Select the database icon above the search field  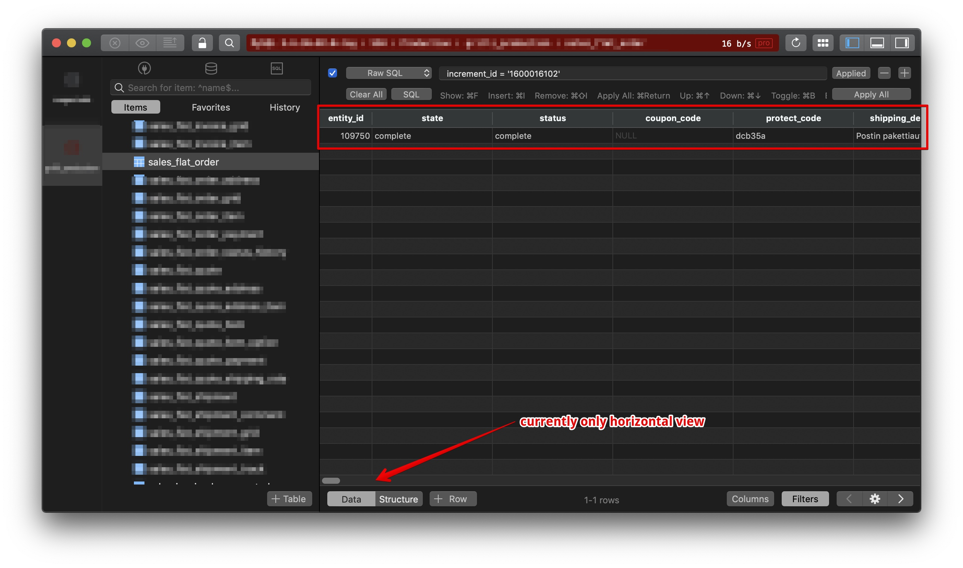click(x=211, y=68)
